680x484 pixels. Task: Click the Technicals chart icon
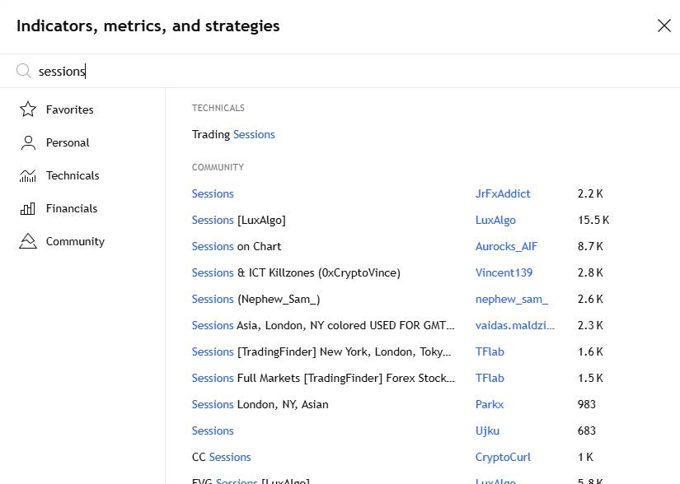pyautogui.click(x=28, y=175)
